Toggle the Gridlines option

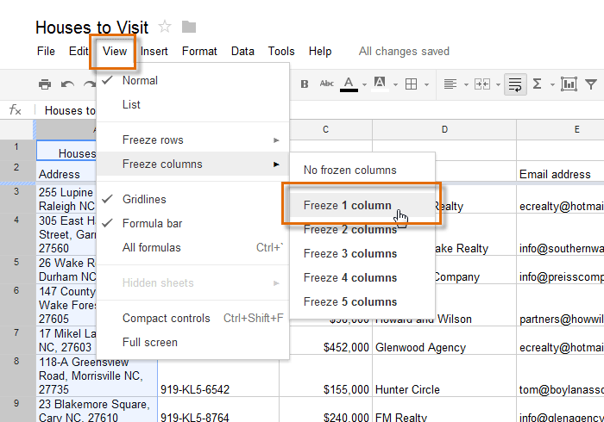pos(192,199)
